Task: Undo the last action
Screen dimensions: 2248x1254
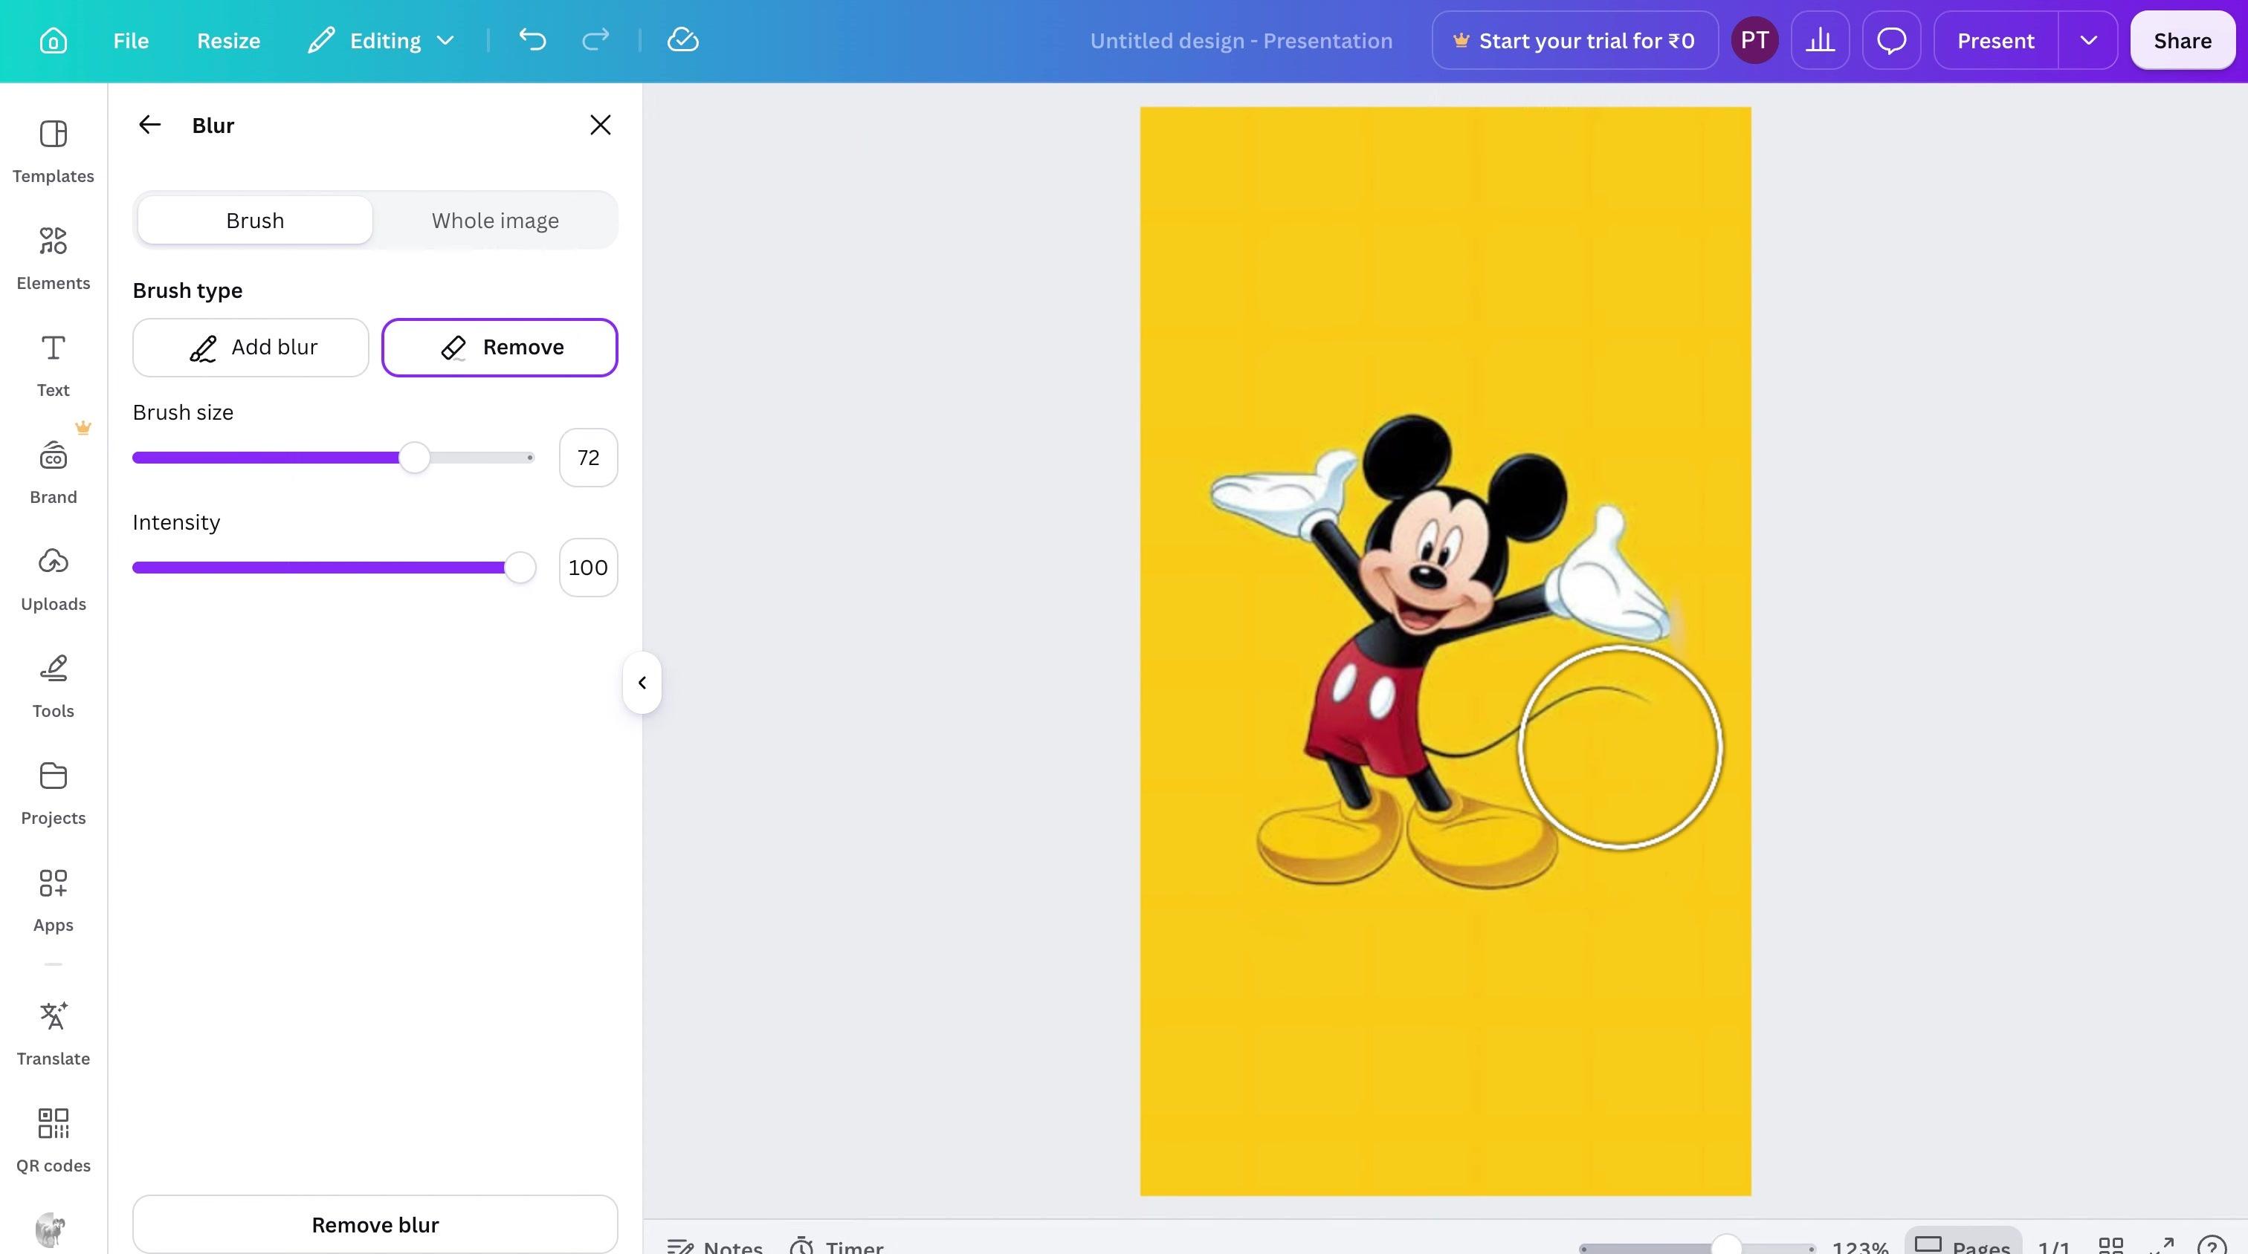Action: pos(532,39)
